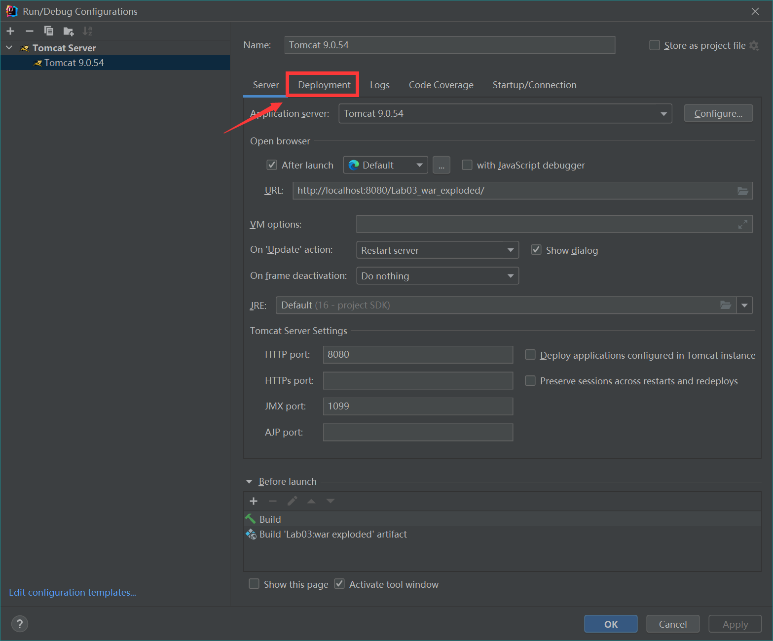
Task: Remove the selected configuration
Action: point(30,31)
